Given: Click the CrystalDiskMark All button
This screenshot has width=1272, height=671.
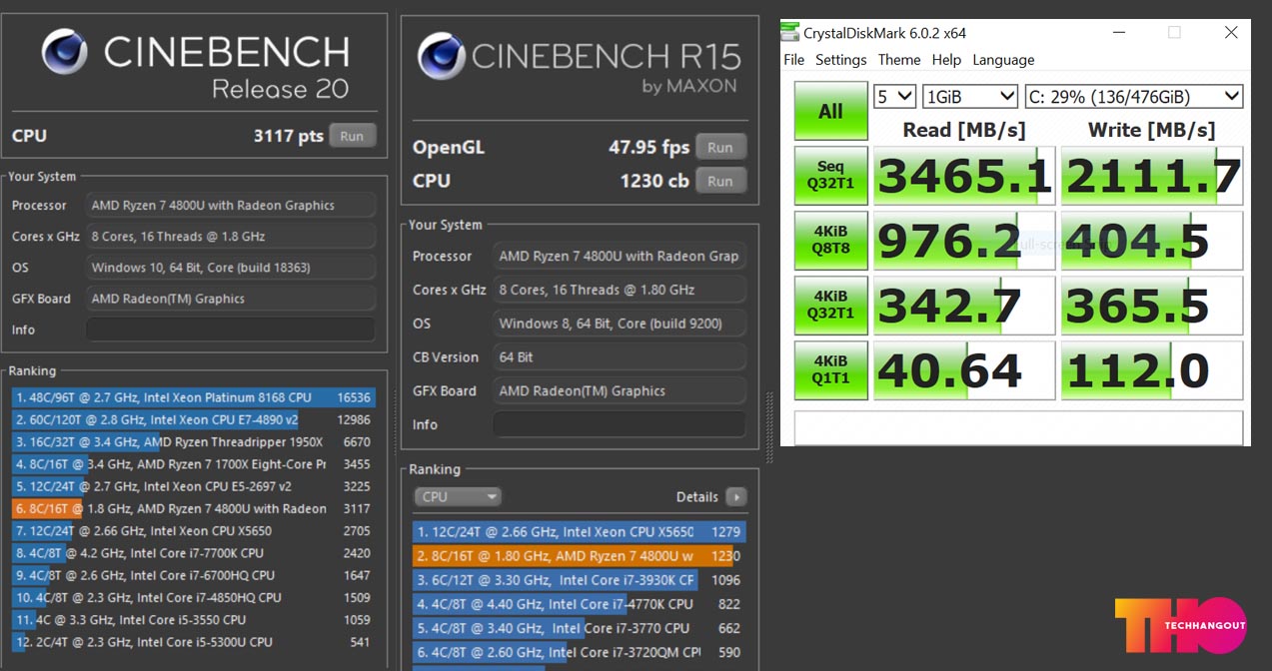Looking at the screenshot, I should click(831, 111).
